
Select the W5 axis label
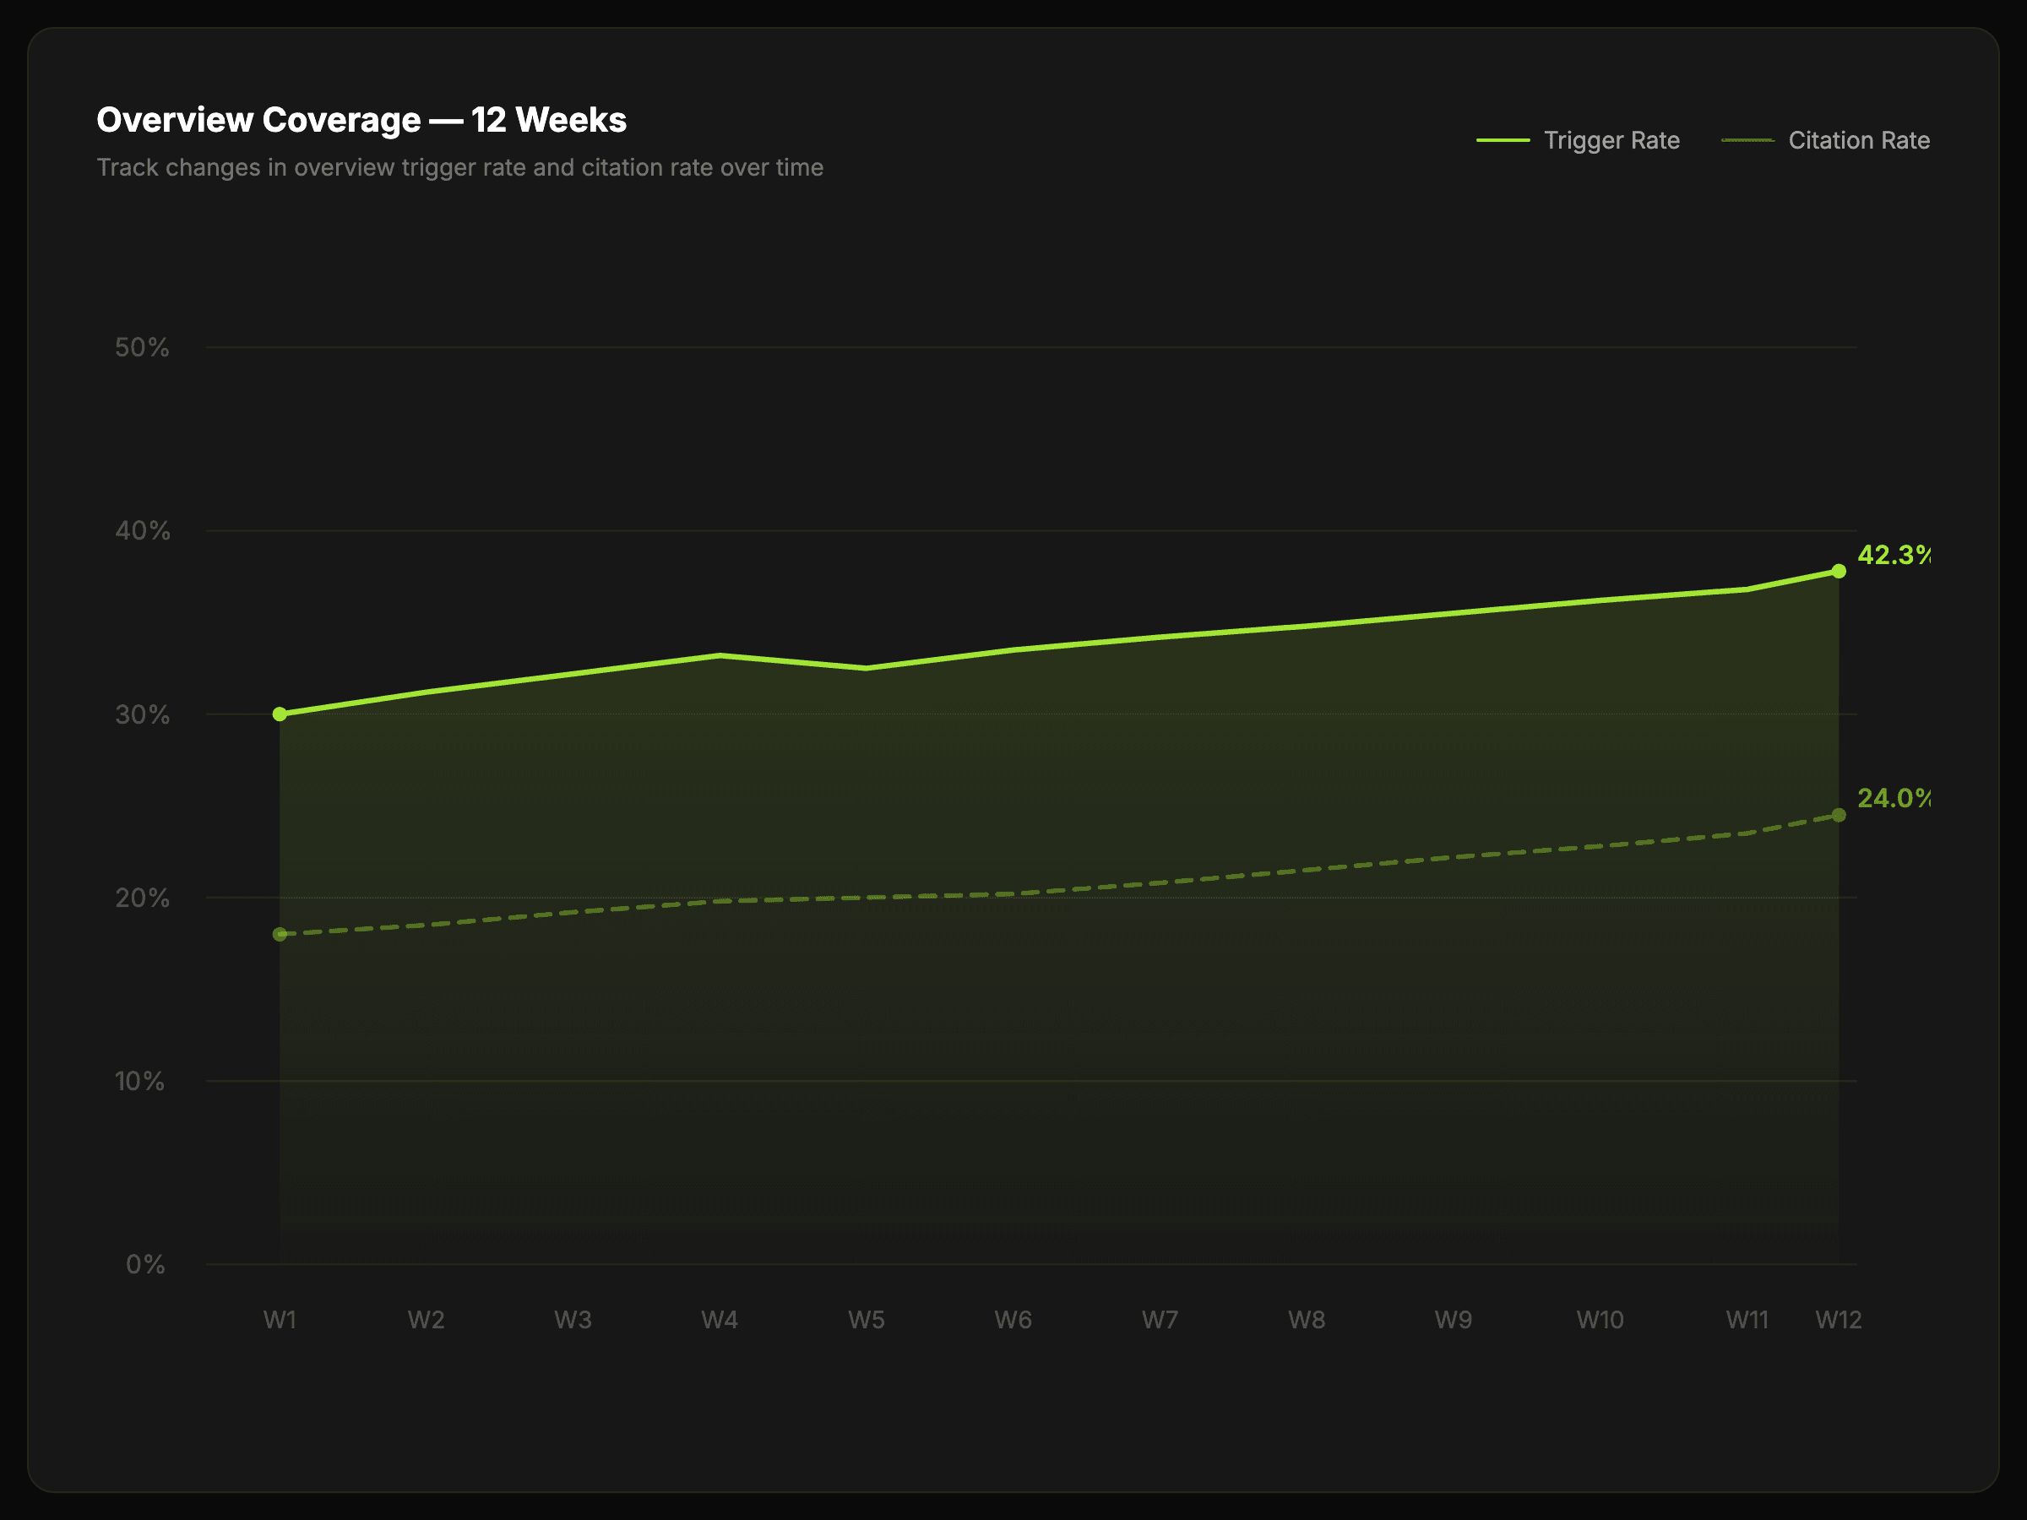tap(866, 1319)
